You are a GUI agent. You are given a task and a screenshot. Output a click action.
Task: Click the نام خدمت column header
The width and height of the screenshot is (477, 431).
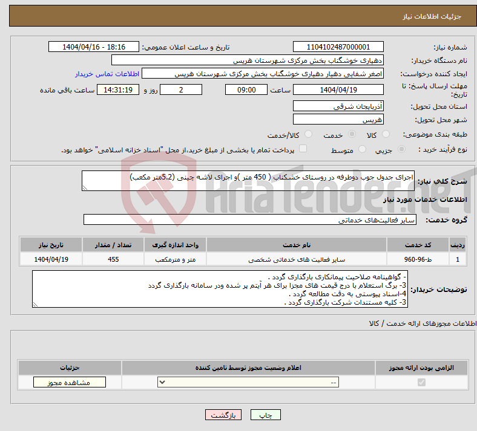(297, 245)
